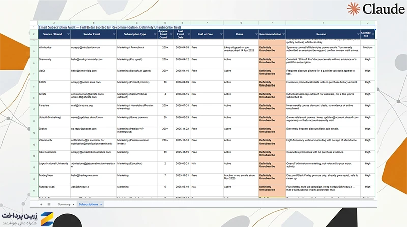Click the mail@faradars.org email cell

(x=94, y=109)
